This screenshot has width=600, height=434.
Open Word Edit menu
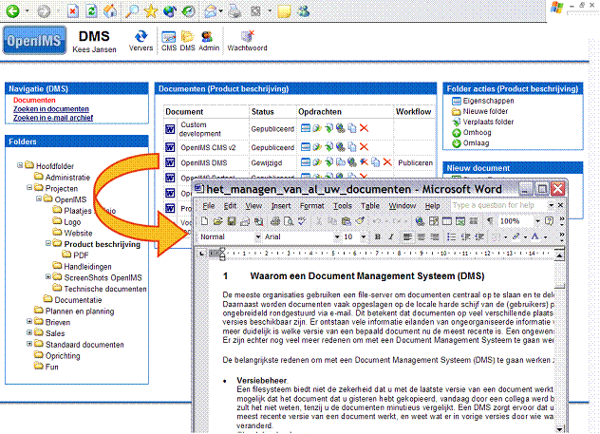pyautogui.click(x=230, y=206)
